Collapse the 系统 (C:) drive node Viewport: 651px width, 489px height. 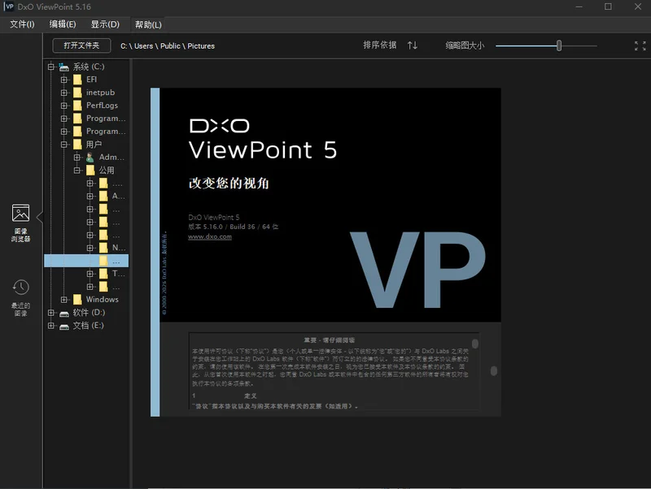(51, 67)
